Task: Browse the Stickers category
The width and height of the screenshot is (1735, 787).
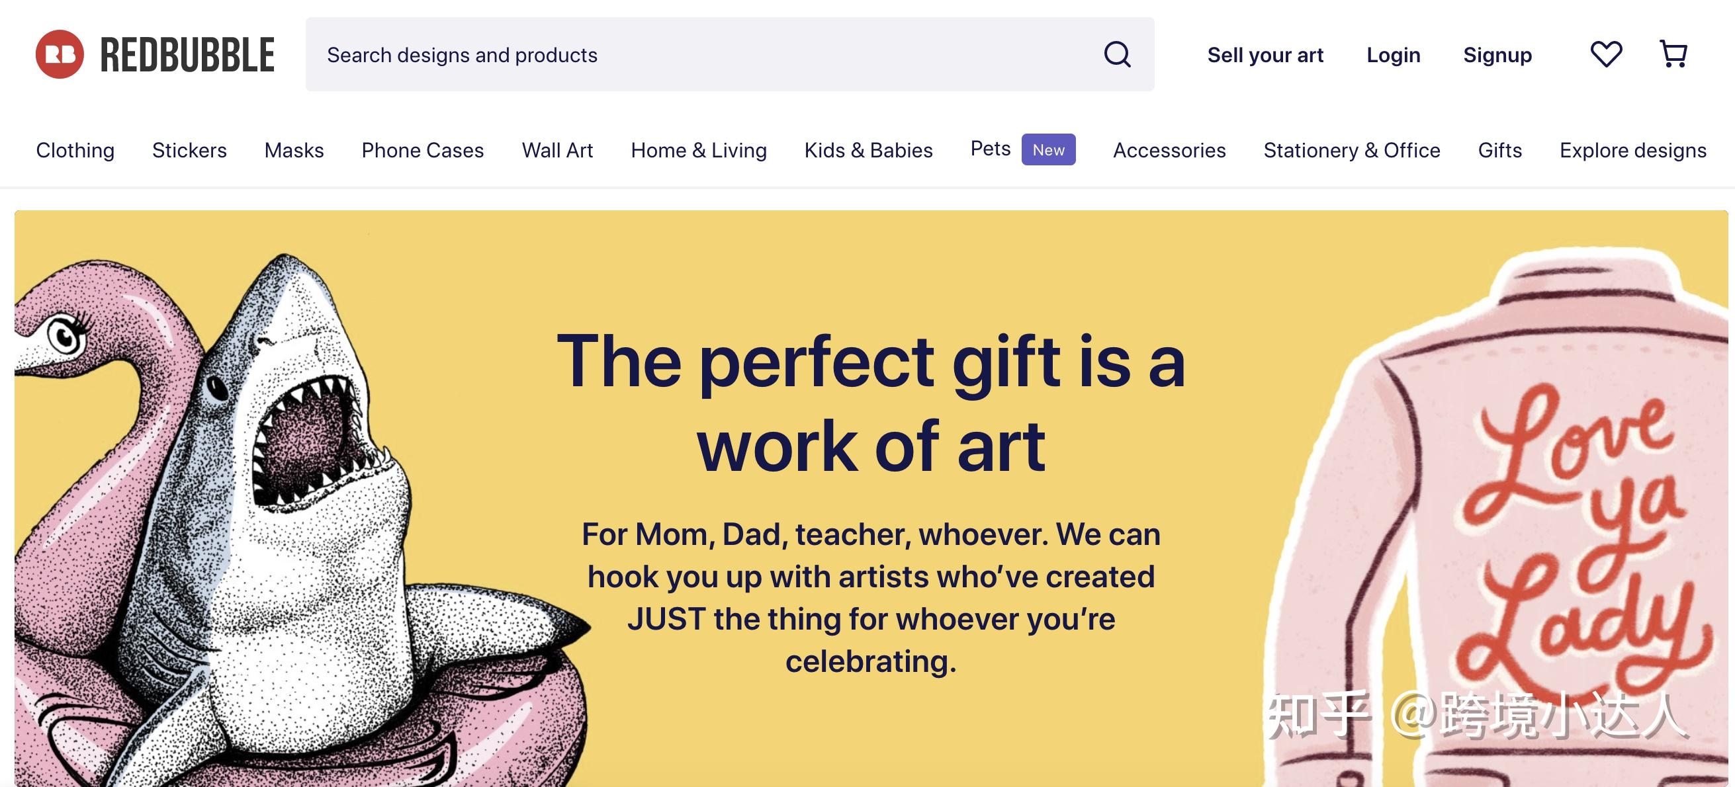Action: (x=189, y=150)
